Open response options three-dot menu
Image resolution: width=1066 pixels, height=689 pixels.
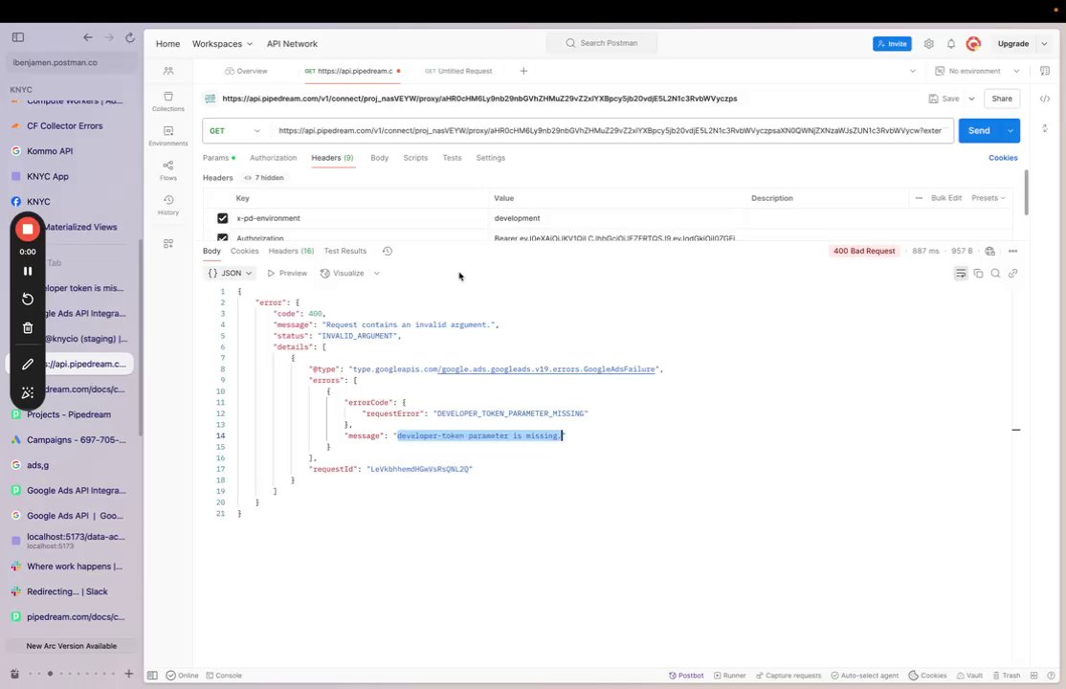tap(1013, 251)
